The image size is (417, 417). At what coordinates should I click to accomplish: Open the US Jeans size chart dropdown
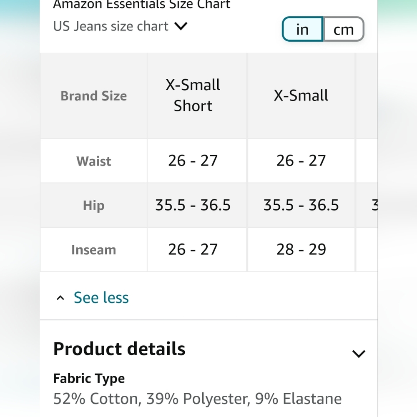pyautogui.click(x=111, y=26)
